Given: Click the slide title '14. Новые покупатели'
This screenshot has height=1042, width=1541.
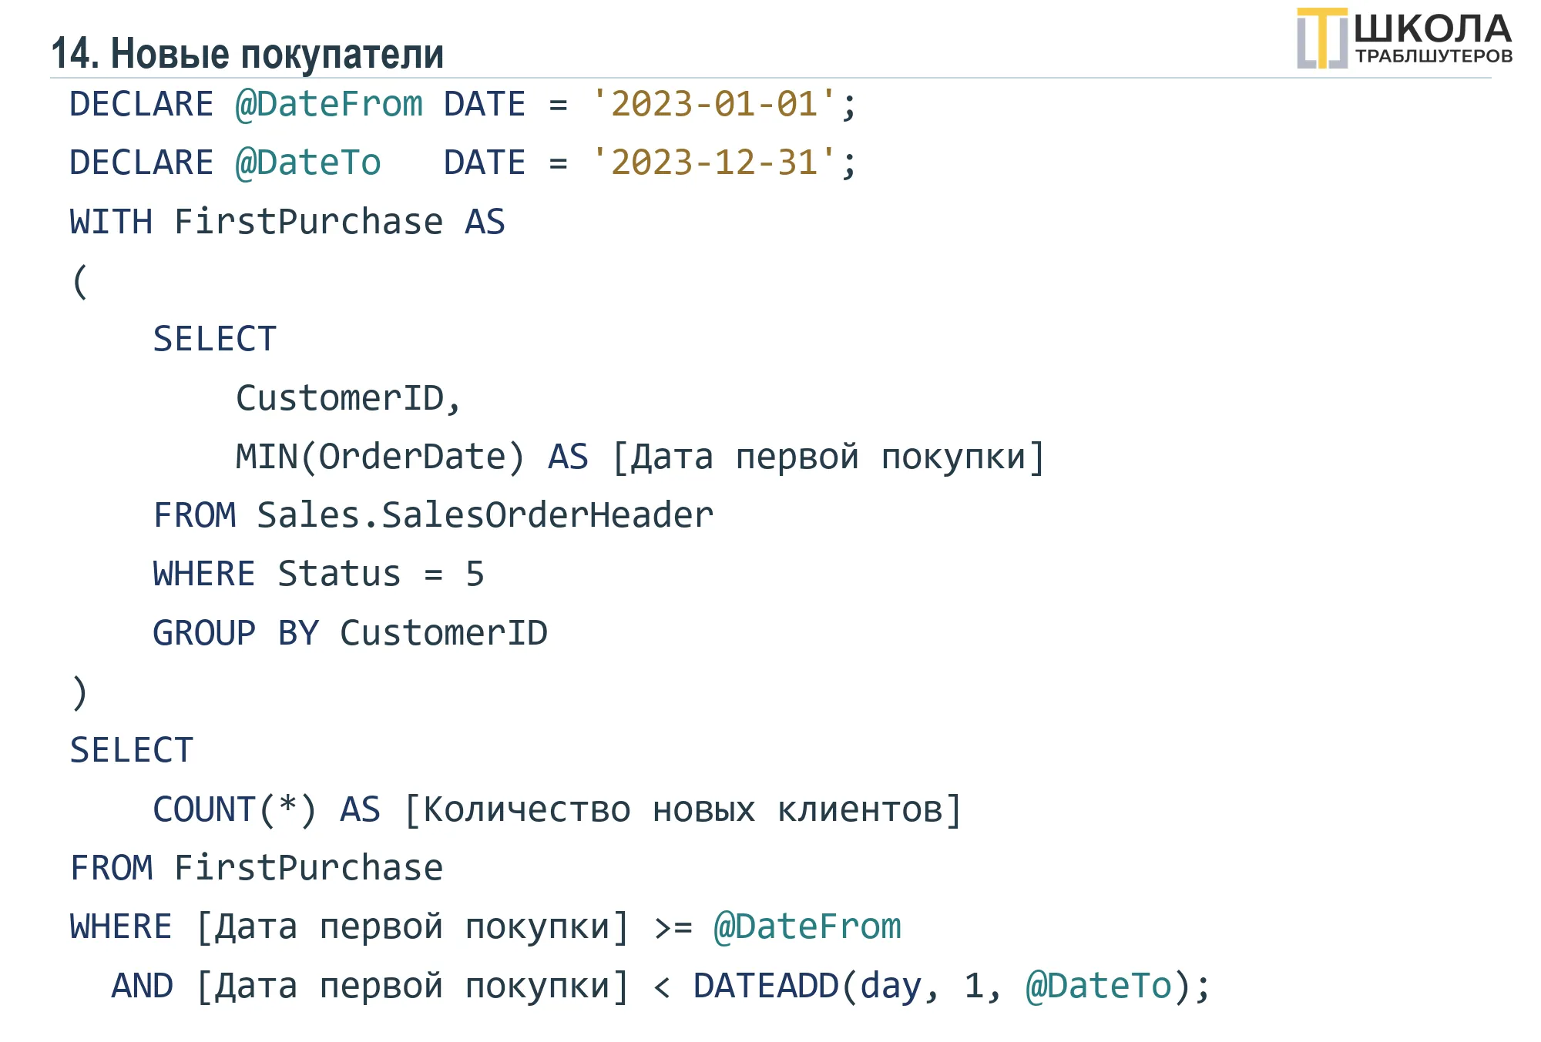Looking at the screenshot, I should (247, 54).
